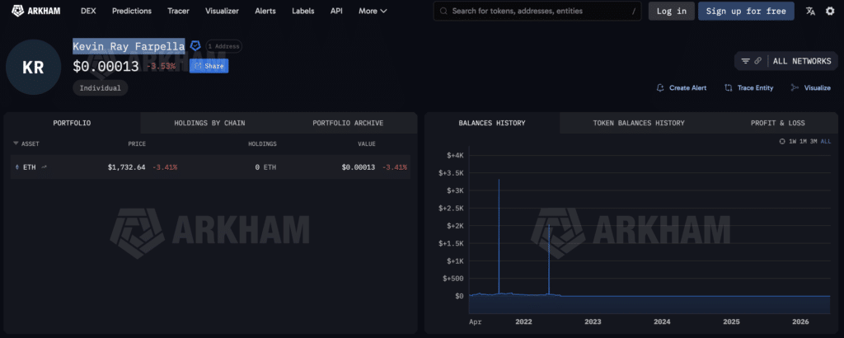Click the $1,732.64 price cell
Image resolution: width=844 pixels, height=338 pixels.
(126, 167)
